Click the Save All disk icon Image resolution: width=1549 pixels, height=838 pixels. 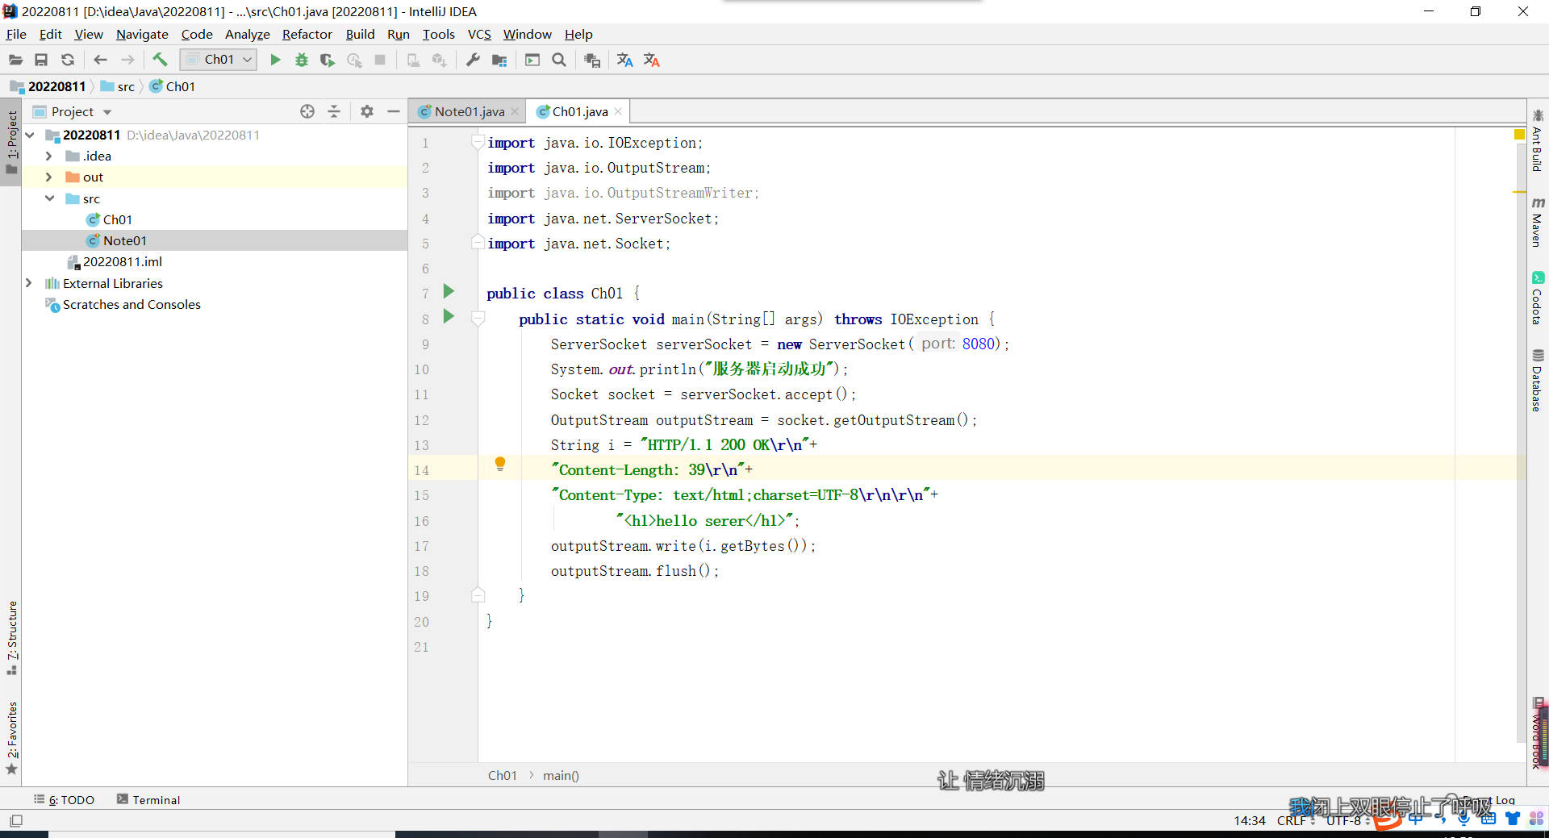(x=41, y=60)
